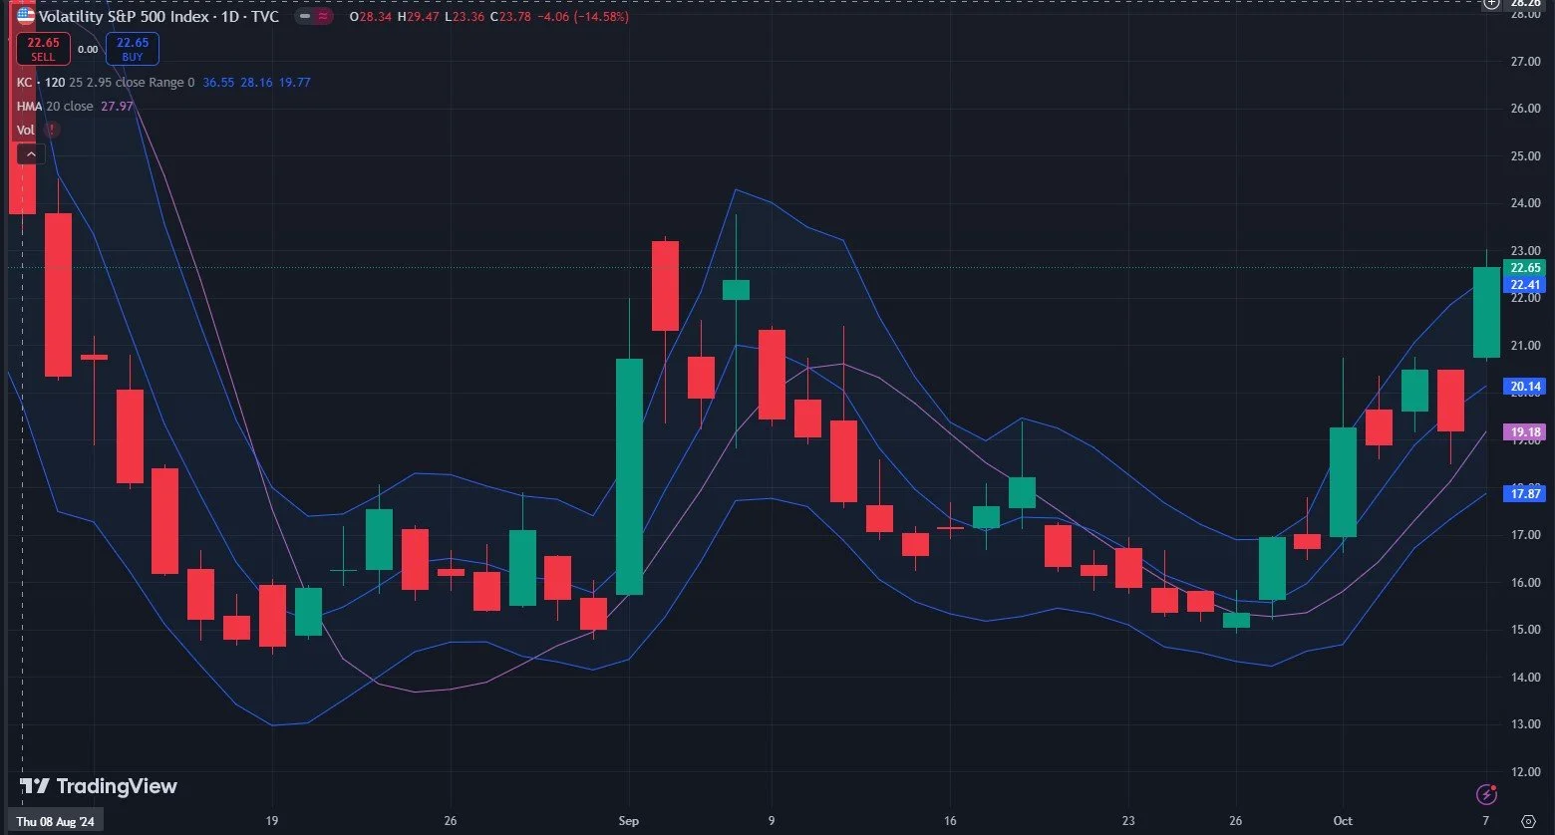Click the KC value 36.55 in legend
Screen dimensions: 1555x835
218,82
